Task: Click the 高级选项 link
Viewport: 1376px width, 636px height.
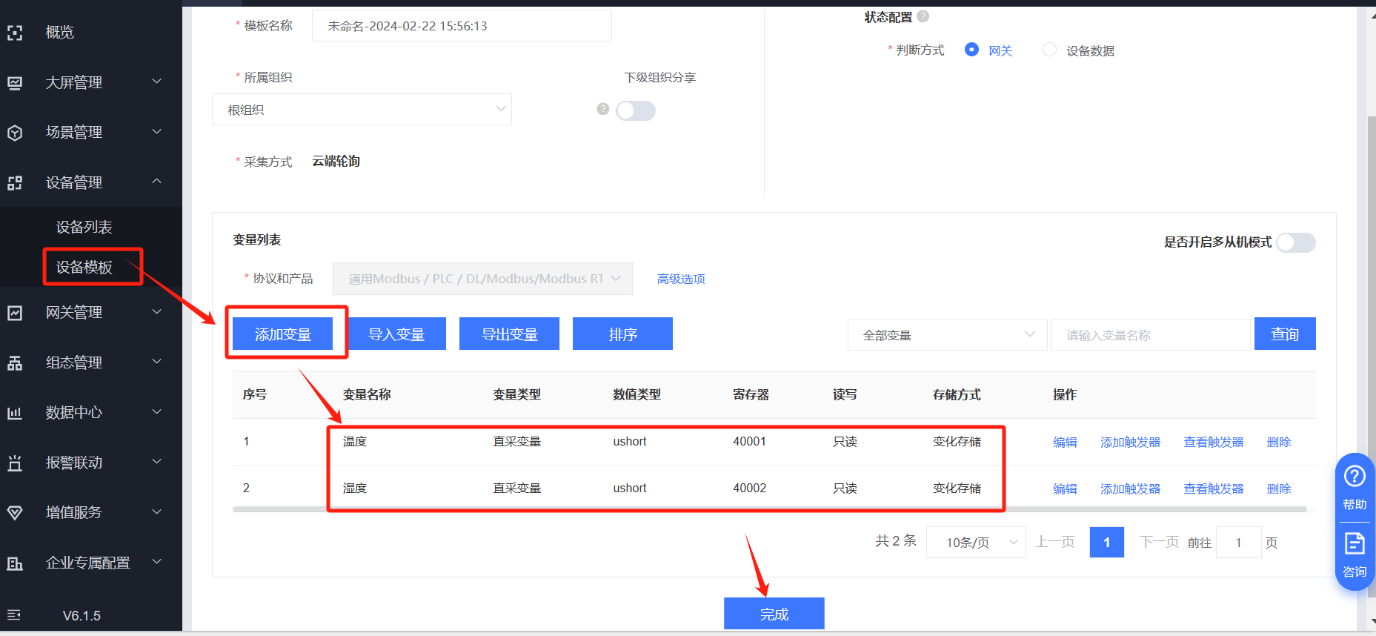Action: click(x=680, y=279)
